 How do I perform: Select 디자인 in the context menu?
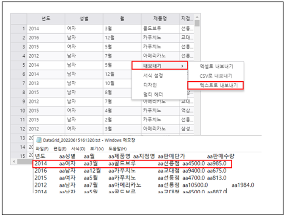click(159, 85)
